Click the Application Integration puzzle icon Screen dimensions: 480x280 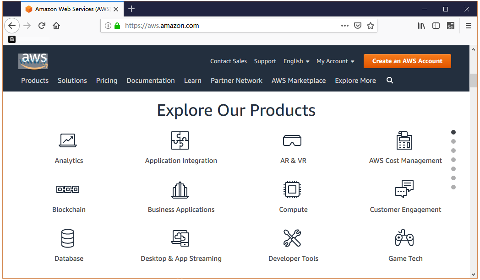pos(180,140)
